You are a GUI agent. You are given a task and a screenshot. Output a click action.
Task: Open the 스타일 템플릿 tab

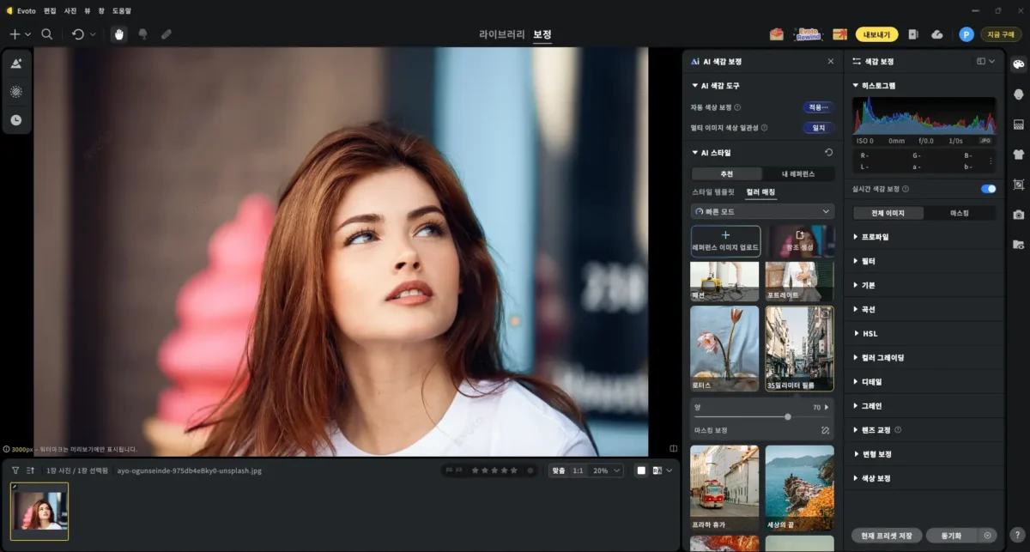[x=713, y=192]
